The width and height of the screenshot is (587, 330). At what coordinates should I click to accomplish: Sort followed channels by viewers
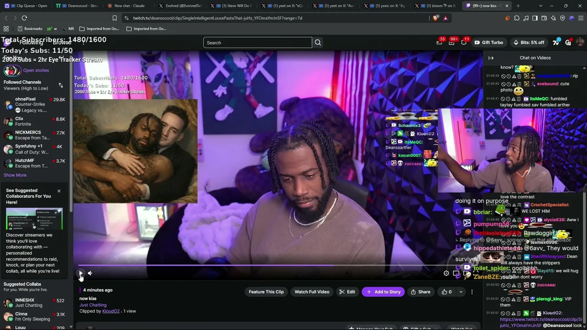pyautogui.click(x=61, y=85)
